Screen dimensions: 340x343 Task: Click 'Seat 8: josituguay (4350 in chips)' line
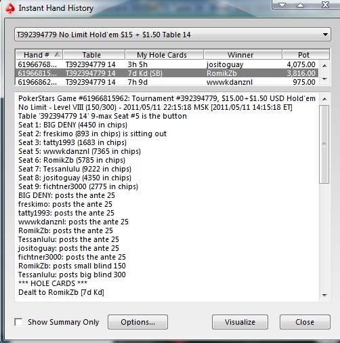pos(75,178)
